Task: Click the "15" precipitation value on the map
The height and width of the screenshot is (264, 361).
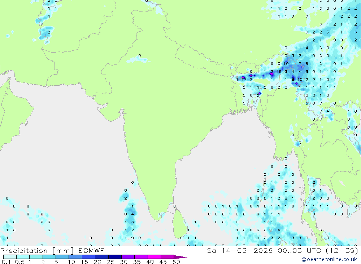Action: [x=279, y=72]
